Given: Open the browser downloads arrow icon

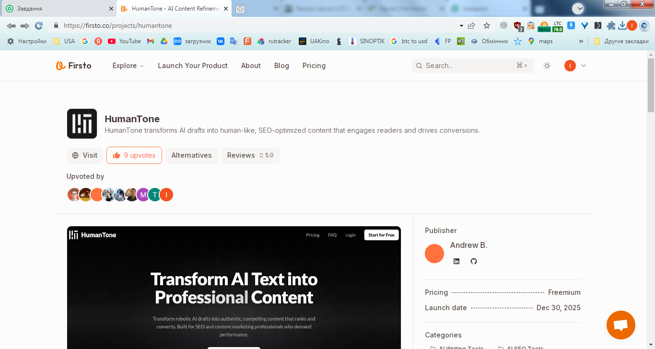Looking at the screenshot, I should point(622,25).
